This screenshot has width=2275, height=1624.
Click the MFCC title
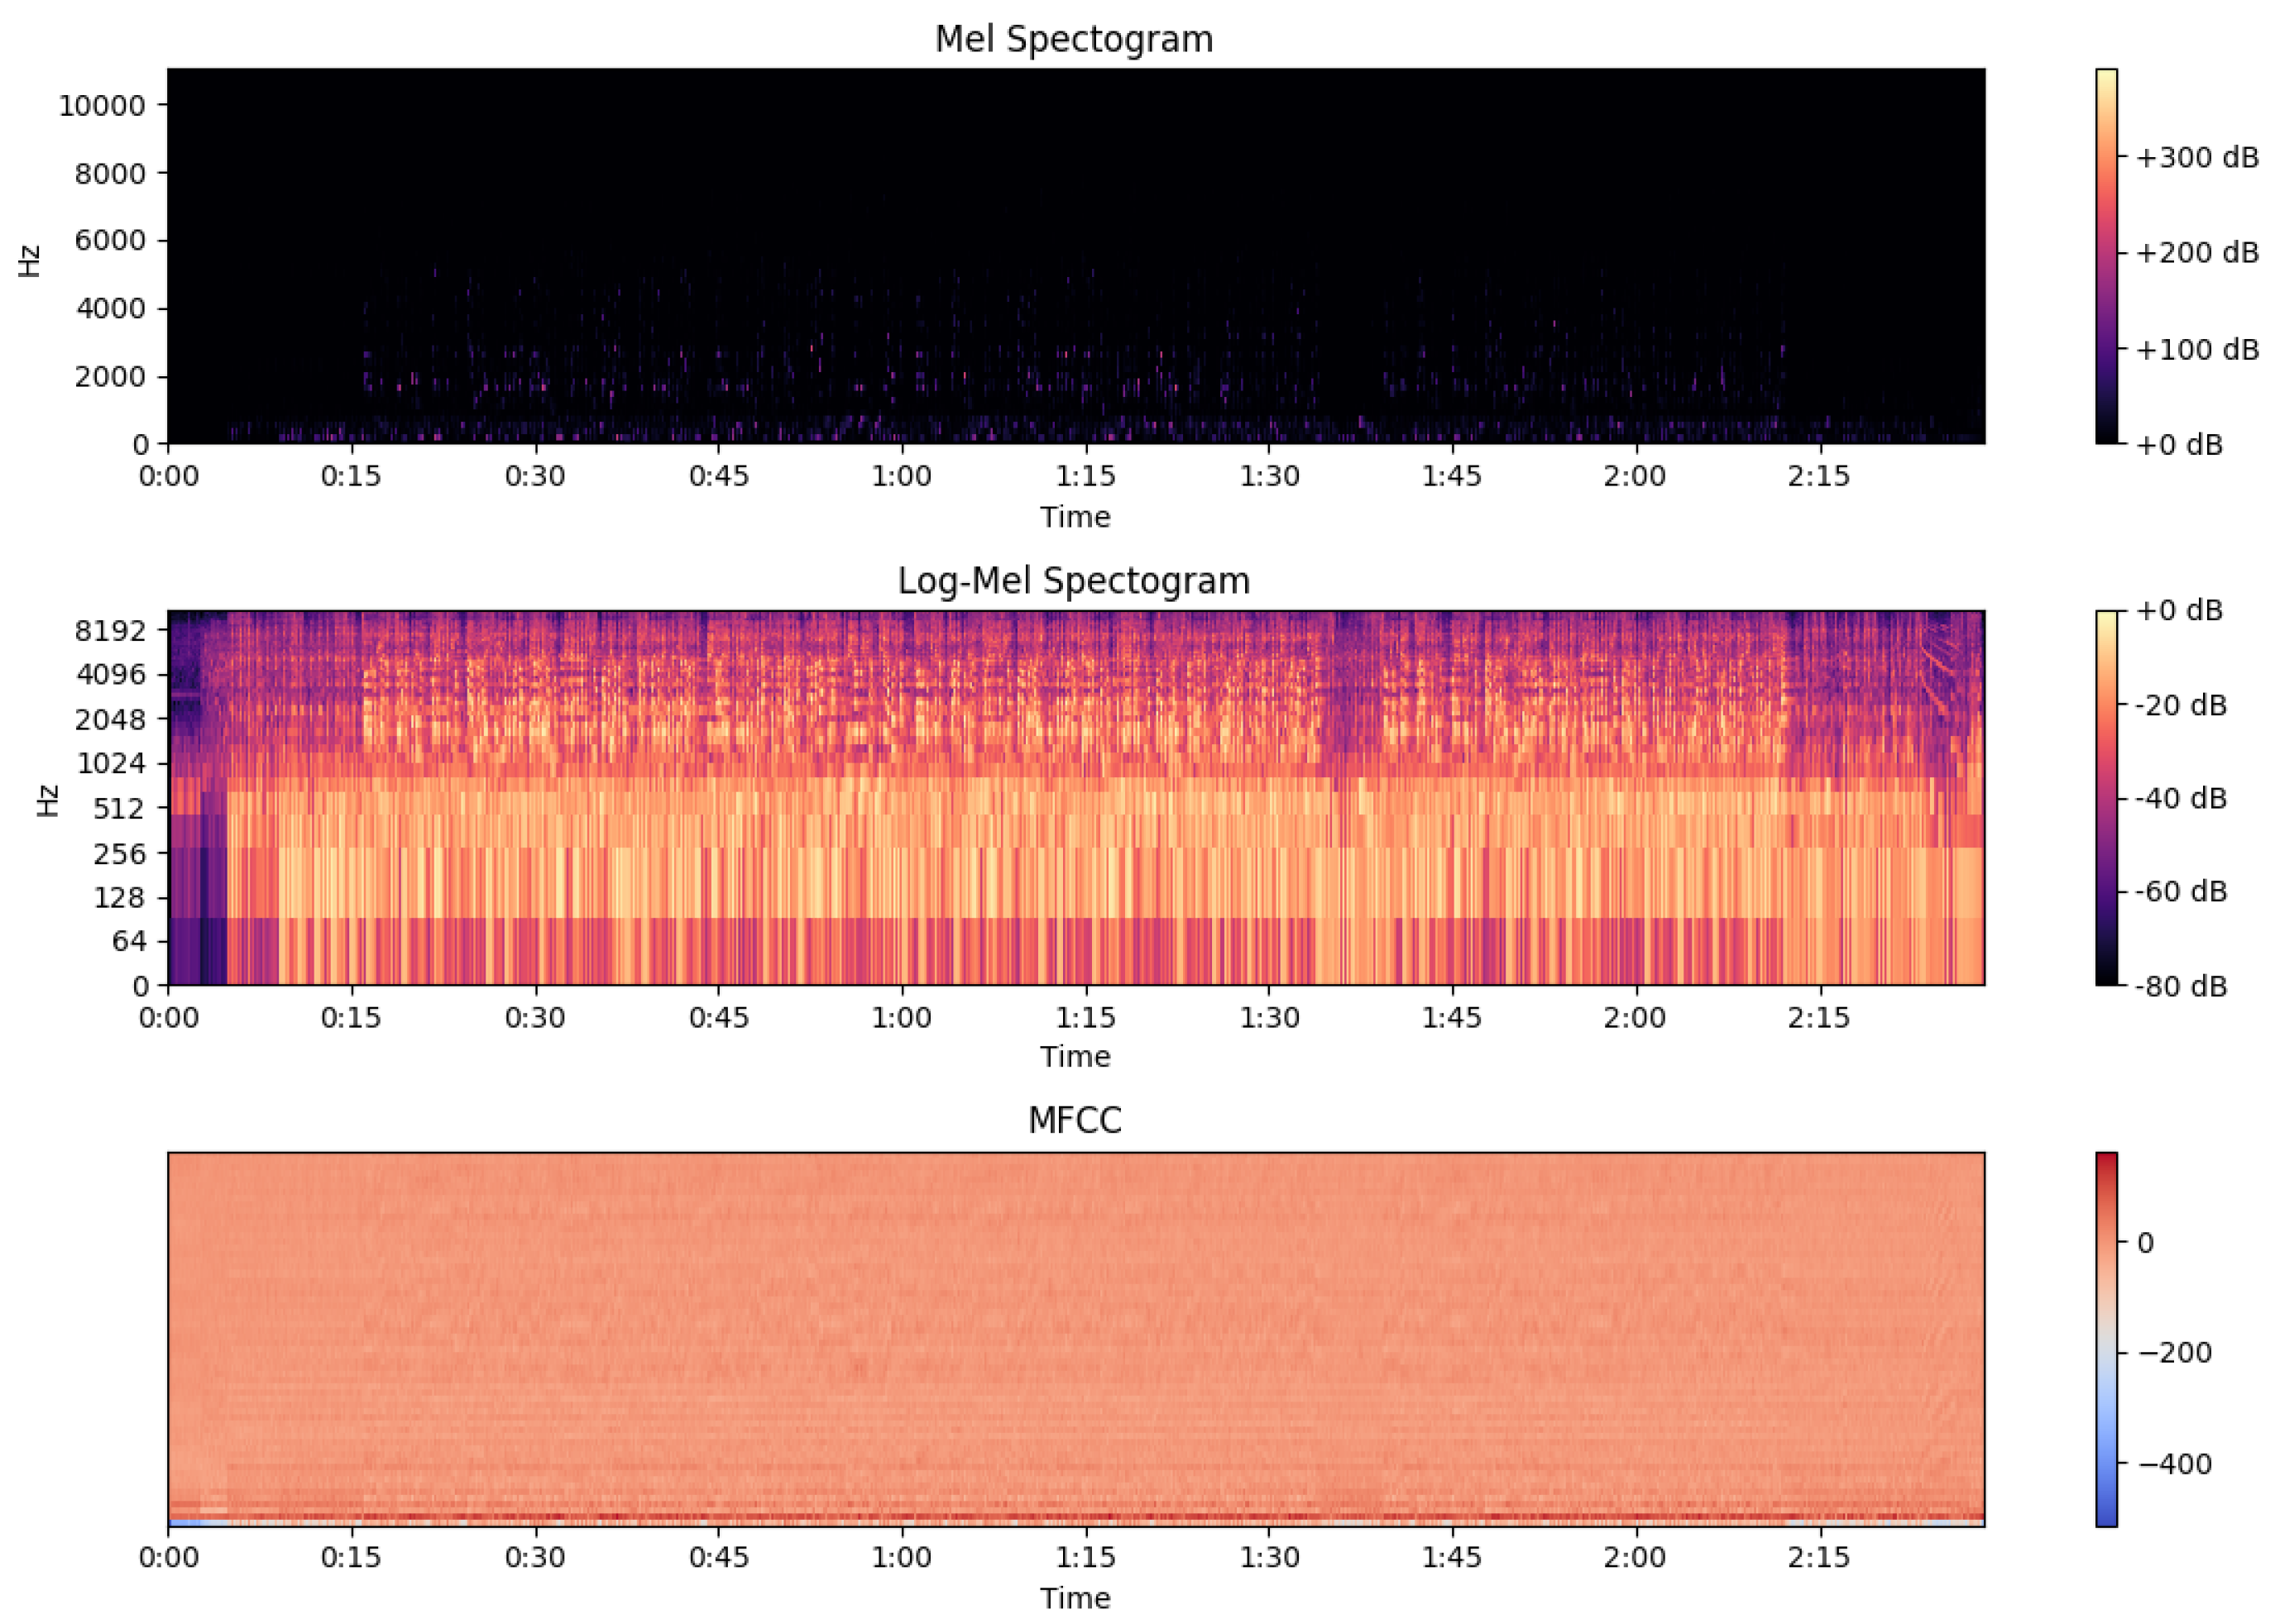pos(1075,1118)
